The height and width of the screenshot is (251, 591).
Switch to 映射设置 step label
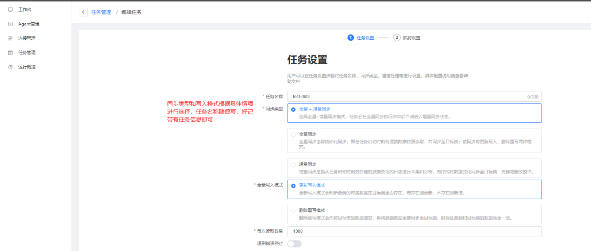(x=412, y=38)
